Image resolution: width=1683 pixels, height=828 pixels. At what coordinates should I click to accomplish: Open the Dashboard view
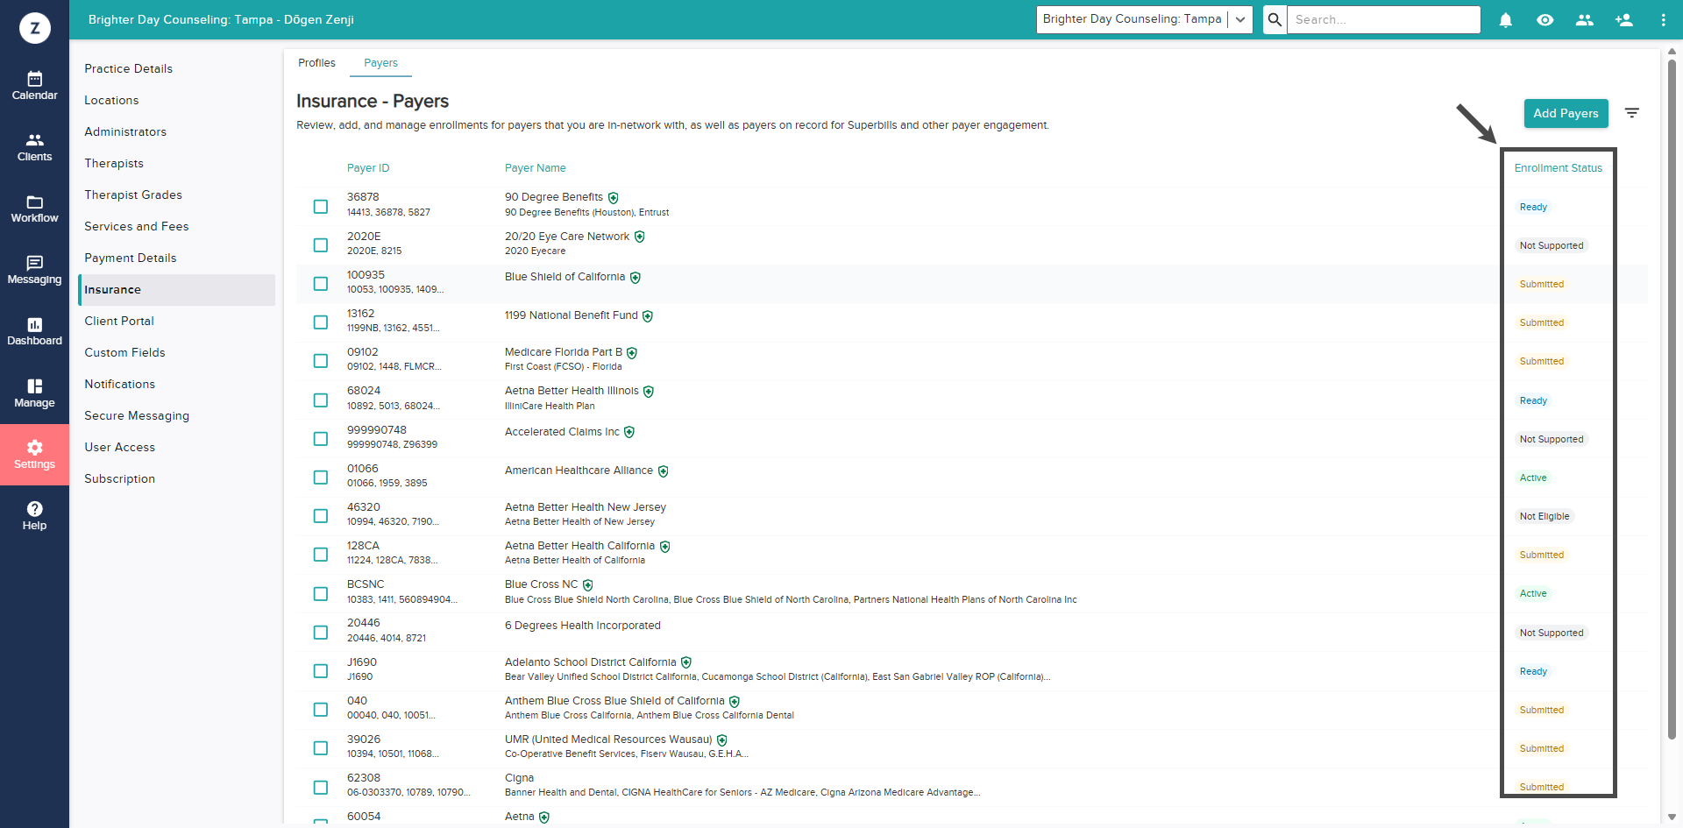[34, 331]
